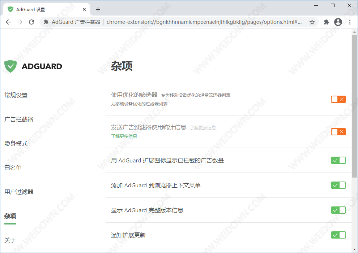The image size is (358, 253).
Task: Click the chrome-extension URL in address bar
Action: click(x=204, y=22)
